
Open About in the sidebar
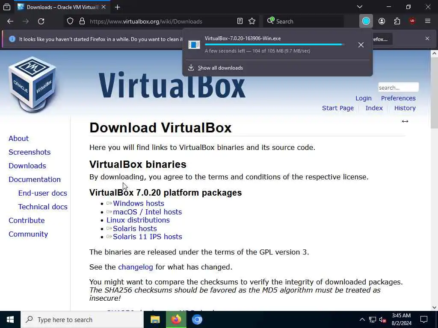click(x=18, y=138)
